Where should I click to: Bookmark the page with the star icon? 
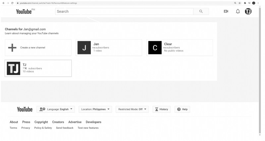[239, 3]
